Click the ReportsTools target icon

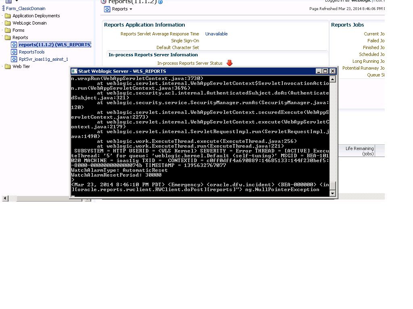(x=14, y=52)
